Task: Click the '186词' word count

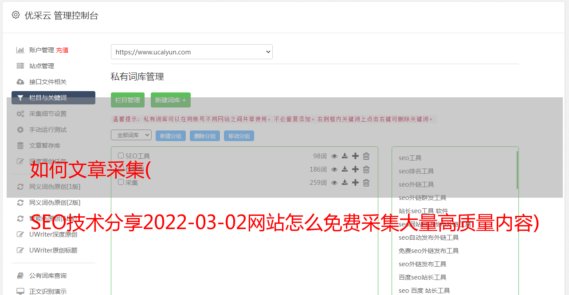Action: [x=318, y=169]
